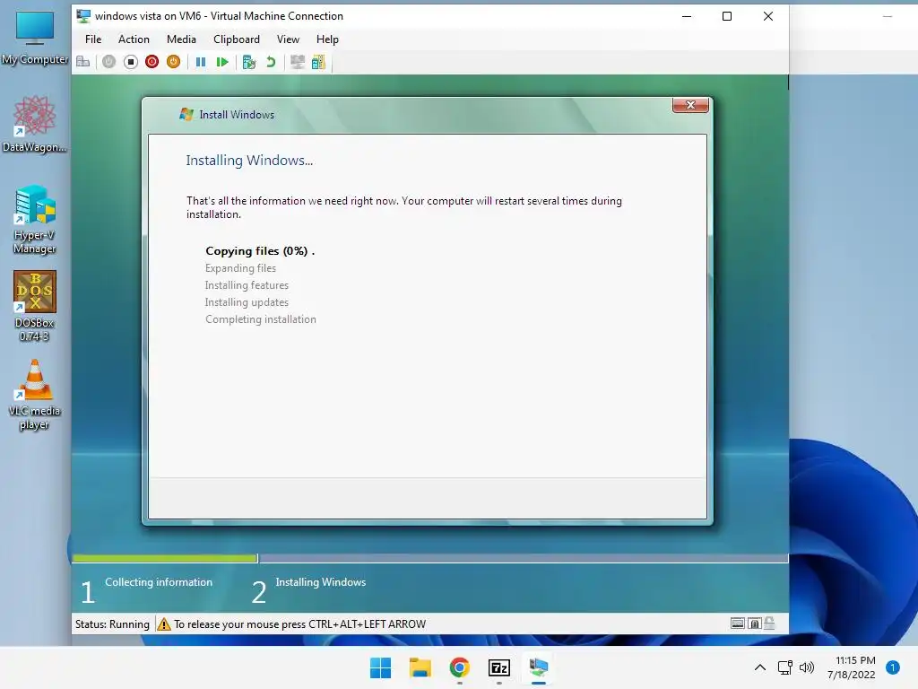The height and width of the screenshot is (689, 918).
Task: Click the Enhanced Session monitor icon
Action: [298, 62]
